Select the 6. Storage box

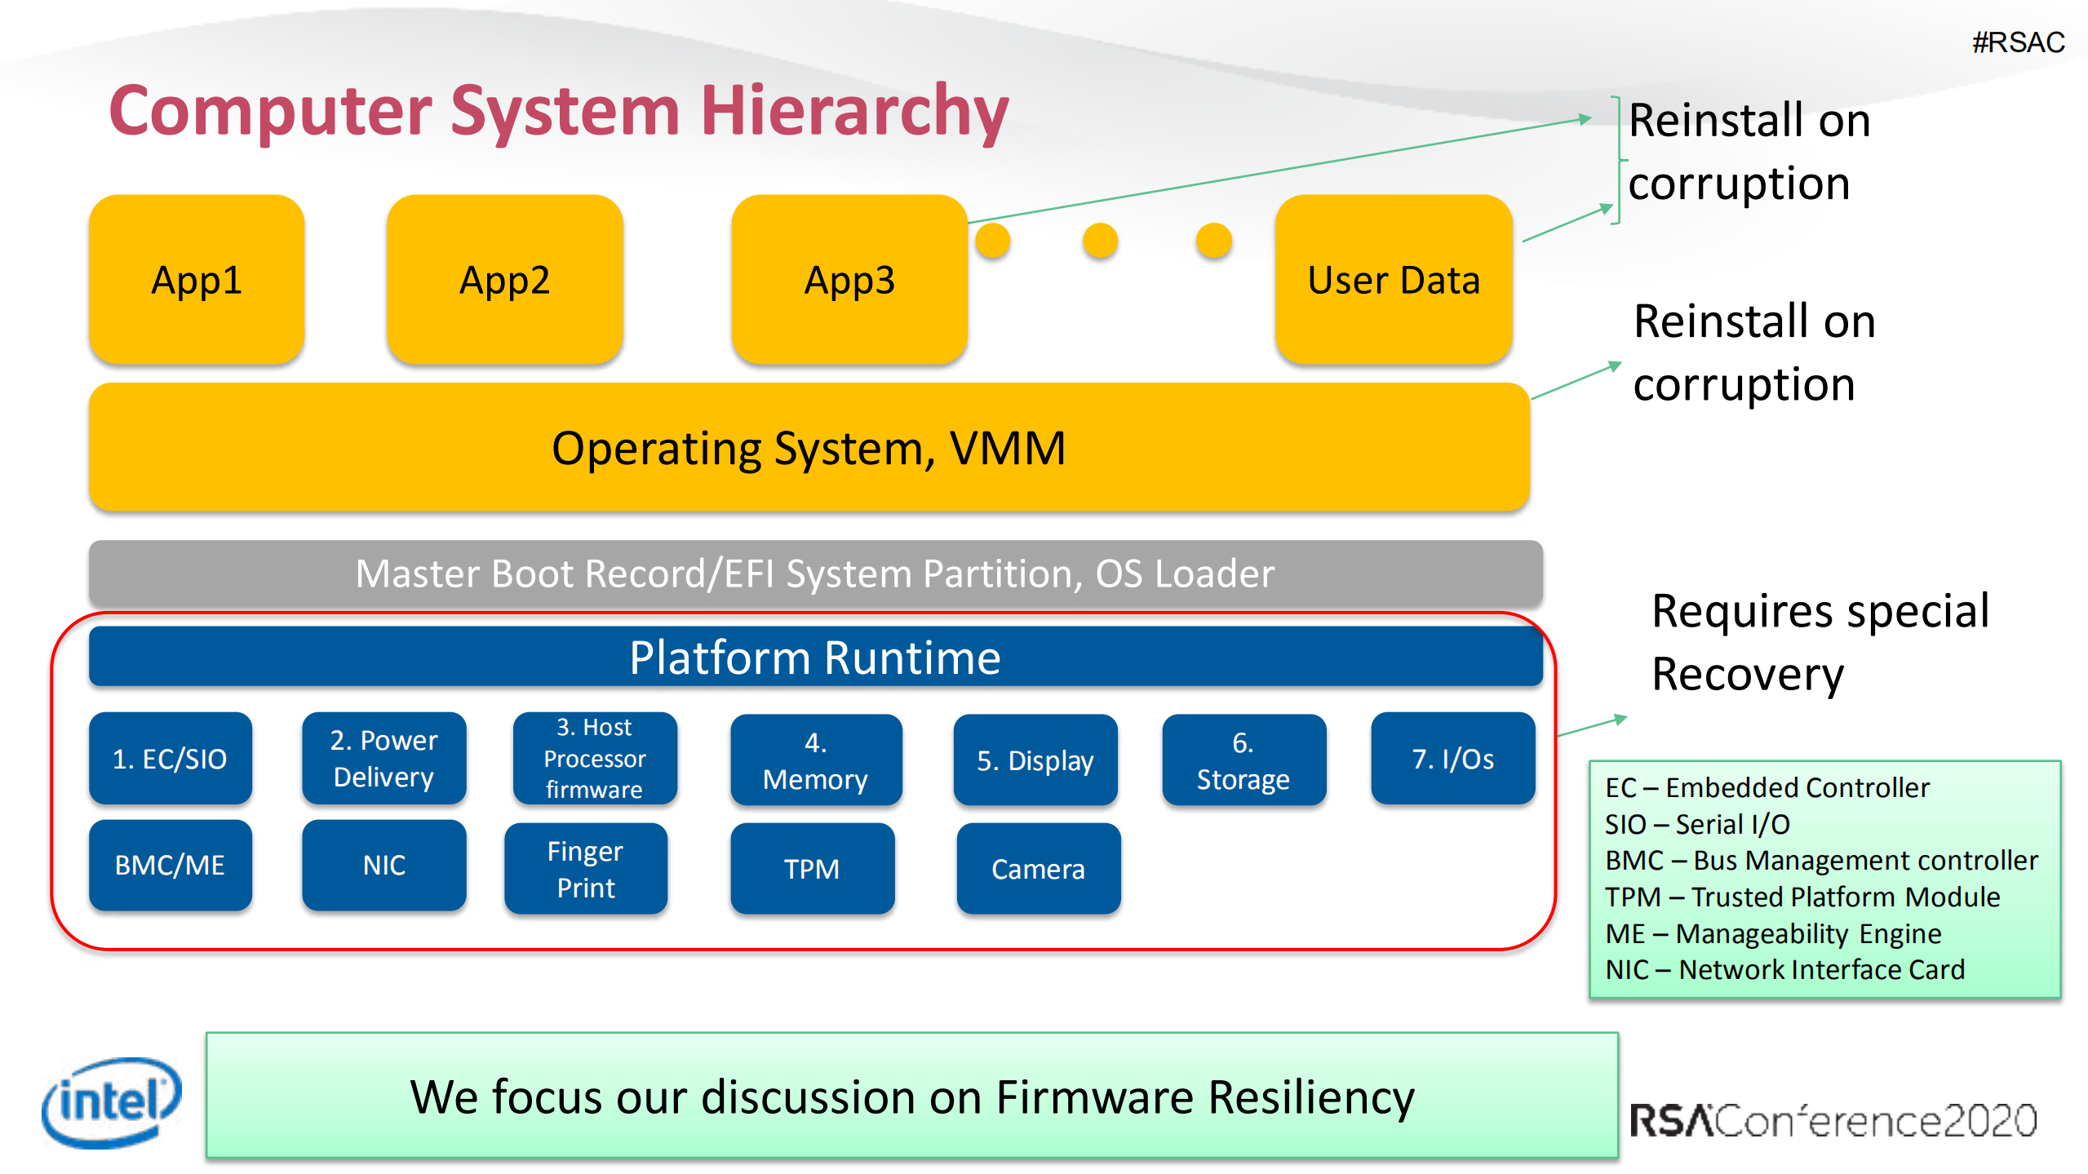click(x=1243, y=760)
